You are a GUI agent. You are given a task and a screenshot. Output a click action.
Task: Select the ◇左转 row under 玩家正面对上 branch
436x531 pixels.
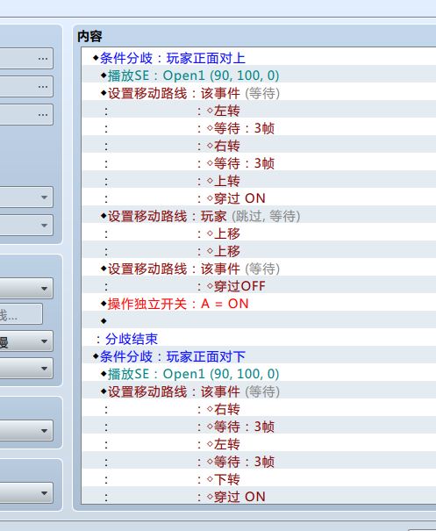(259, 111)
